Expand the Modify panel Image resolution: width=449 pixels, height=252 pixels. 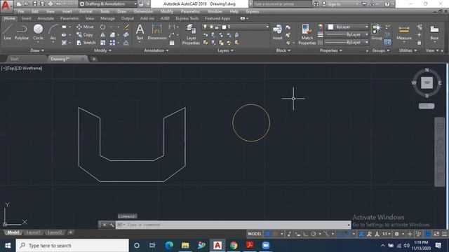pos(102,50)
